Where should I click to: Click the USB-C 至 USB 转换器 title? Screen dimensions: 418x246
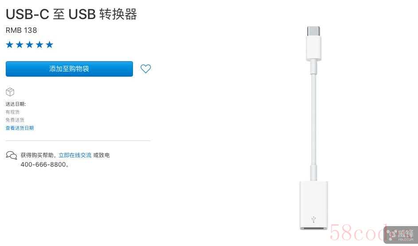(x=71, y=14)
